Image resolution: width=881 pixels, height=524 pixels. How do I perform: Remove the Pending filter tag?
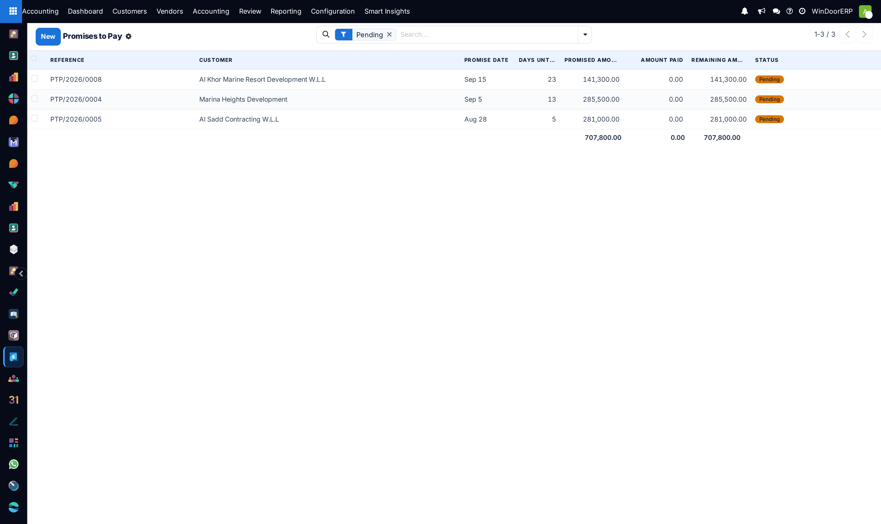389,35
